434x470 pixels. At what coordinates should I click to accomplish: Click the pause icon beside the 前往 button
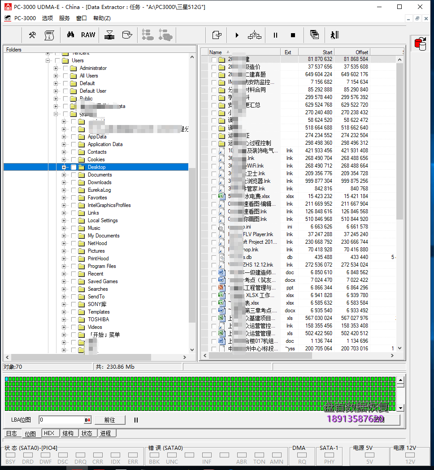click(x=136, y=420)
